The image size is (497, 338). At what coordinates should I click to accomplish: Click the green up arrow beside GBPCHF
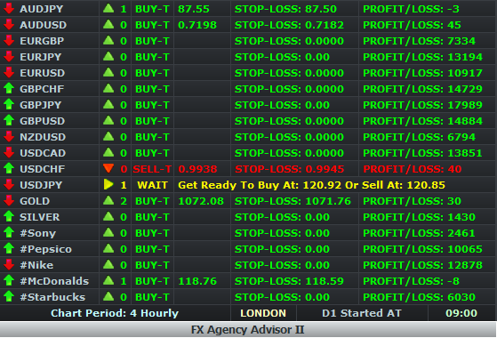coord(9,88)
